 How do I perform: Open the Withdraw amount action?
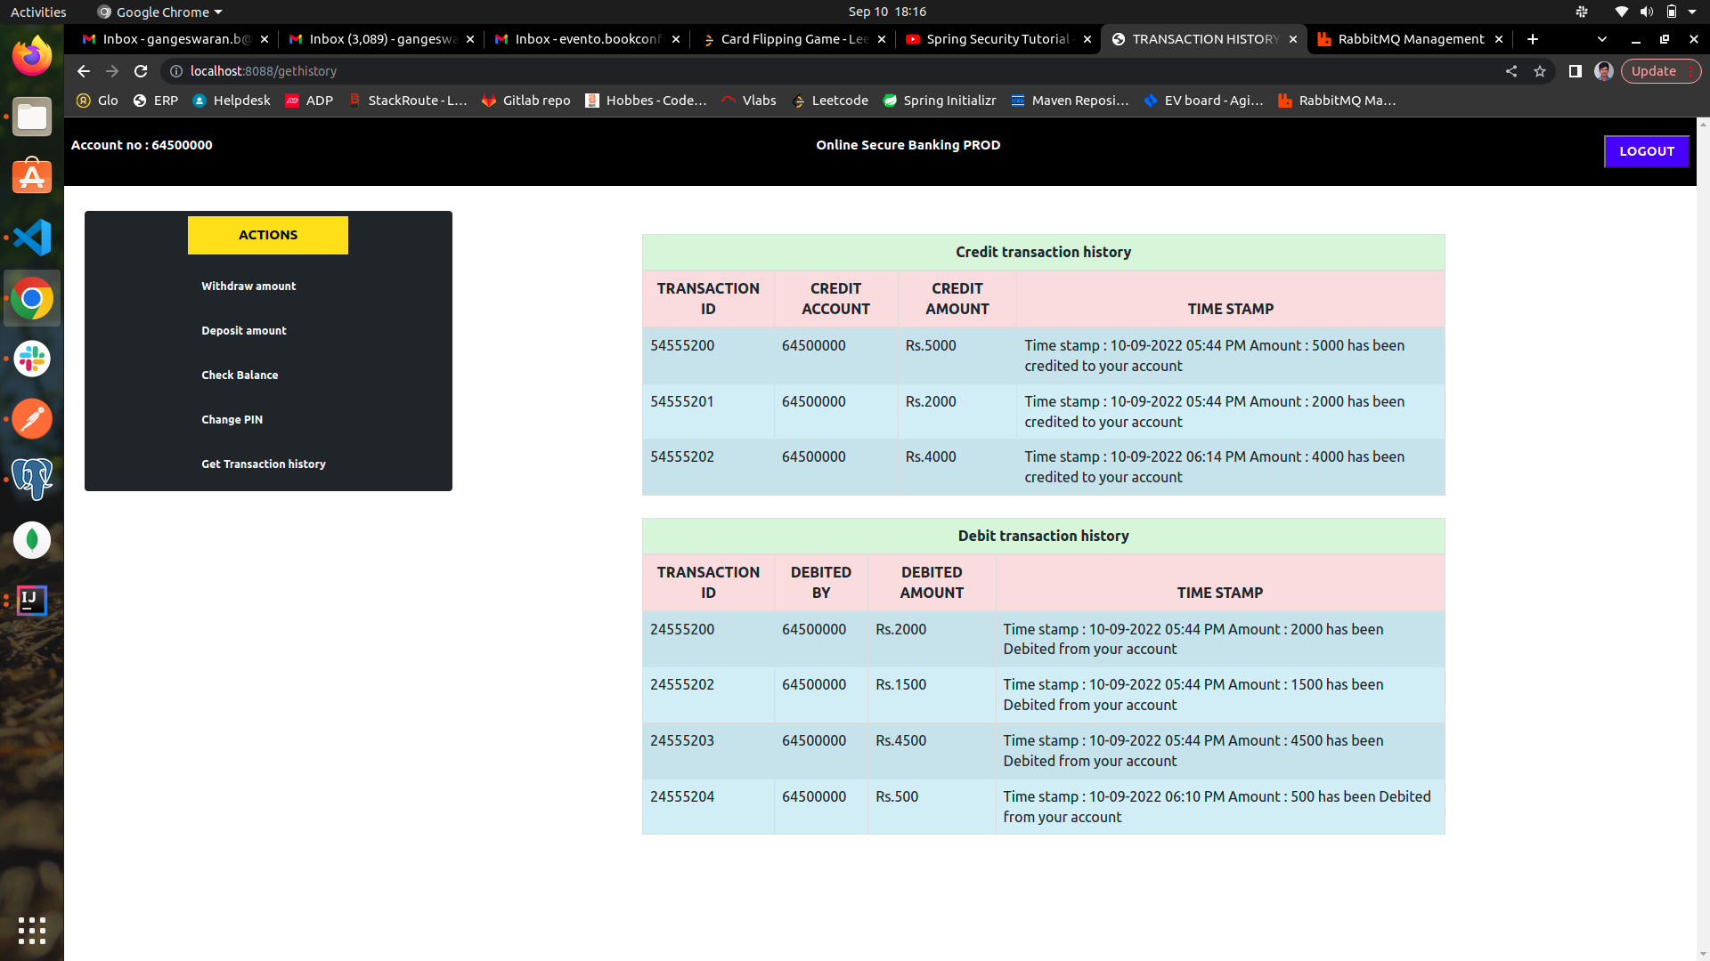(248, 287)
